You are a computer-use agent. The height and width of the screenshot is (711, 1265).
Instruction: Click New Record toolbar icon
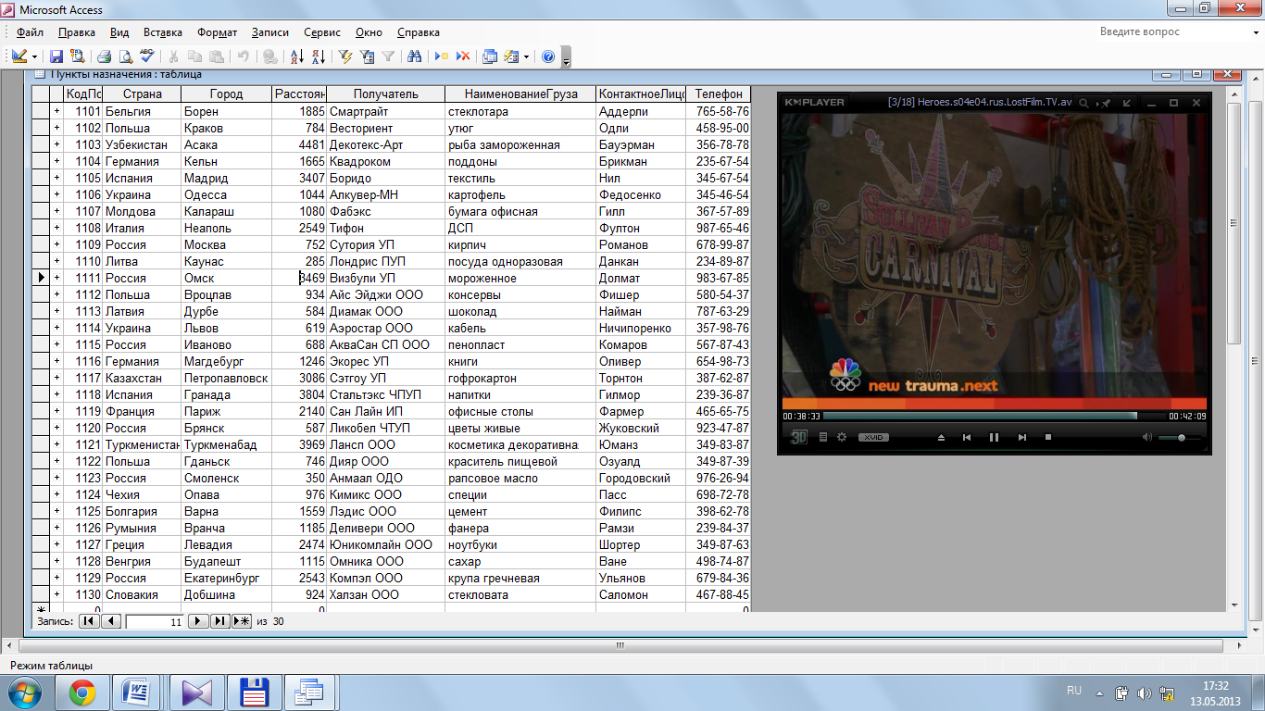[x=443, y=56]
